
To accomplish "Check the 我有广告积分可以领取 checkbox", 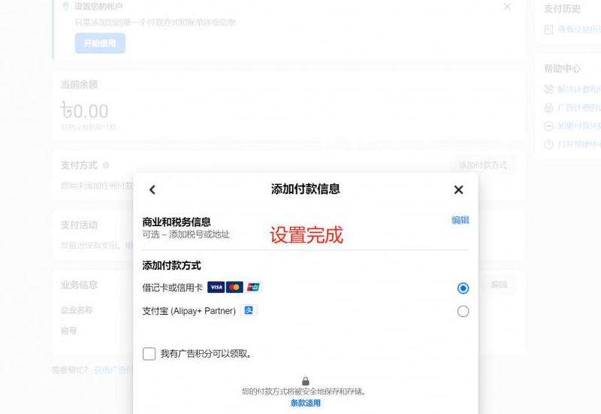I will 149,353.
